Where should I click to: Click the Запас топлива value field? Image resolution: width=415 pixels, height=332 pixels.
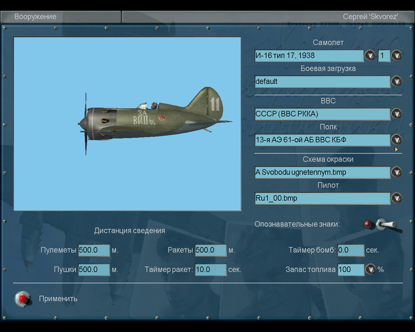coord(350,270)
